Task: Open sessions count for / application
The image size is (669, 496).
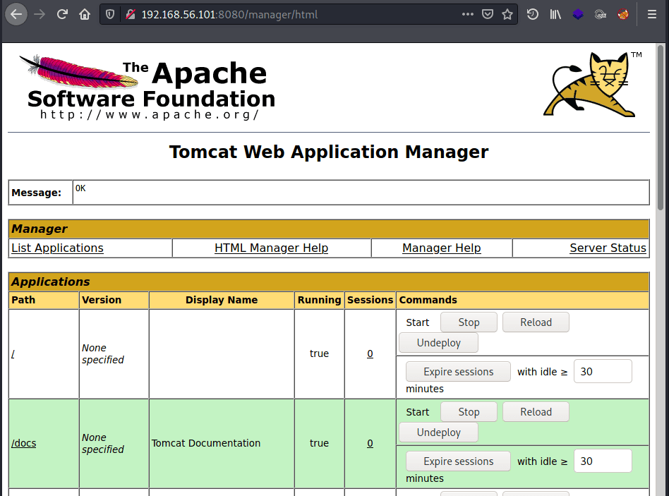Action: [x=370, y=353]
